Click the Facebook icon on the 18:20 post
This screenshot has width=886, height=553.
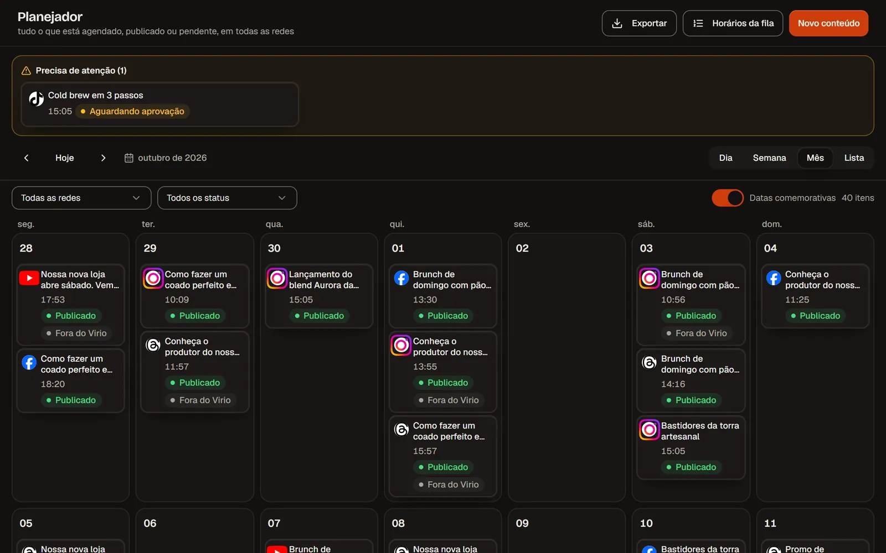click(x=29, y=362)
